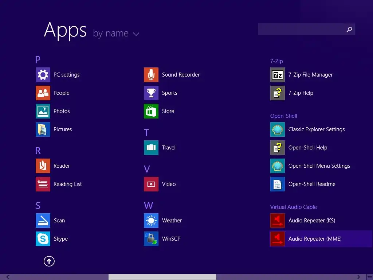The height and width of the screenshot is (280, 373).
Task: Open the Photos app icon
Action: point(43,111)
